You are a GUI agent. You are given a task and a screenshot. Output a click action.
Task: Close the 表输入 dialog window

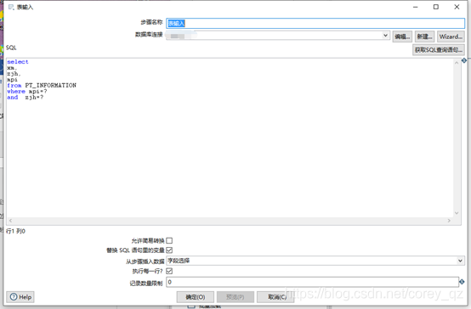(x=457, y=7)
